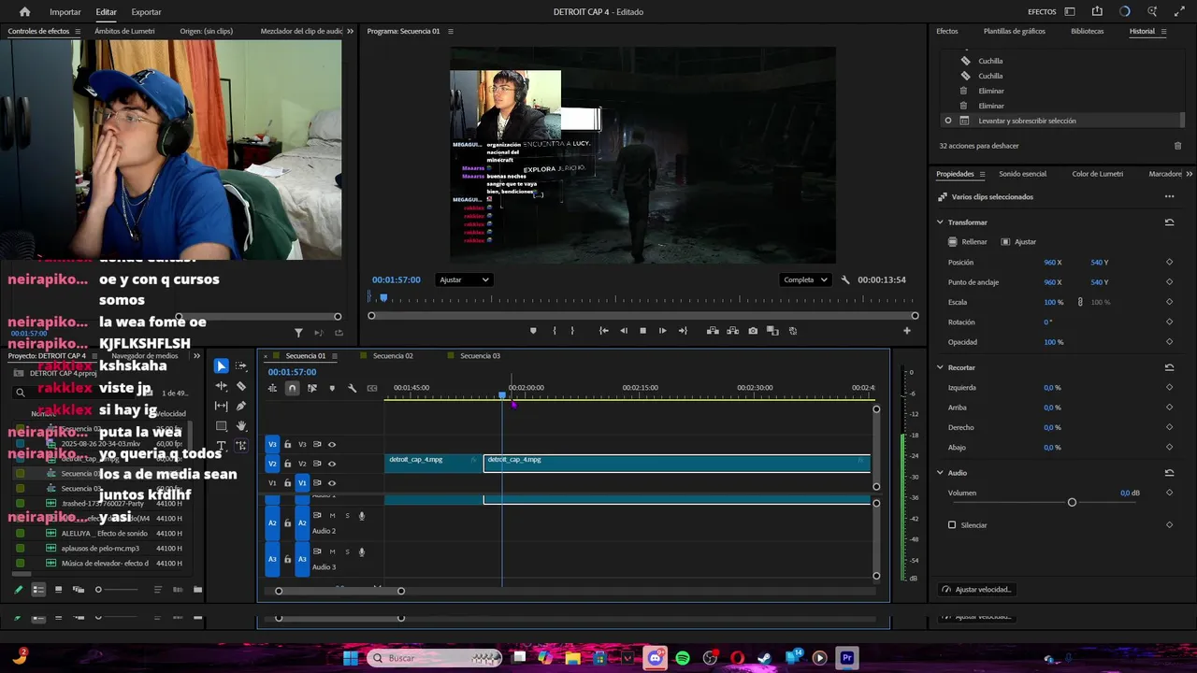Image resolution: width=1197 pixels, height=673 pixels.
Task: Adjust the Volumen slider handle
Action: tap(1072, 503)
